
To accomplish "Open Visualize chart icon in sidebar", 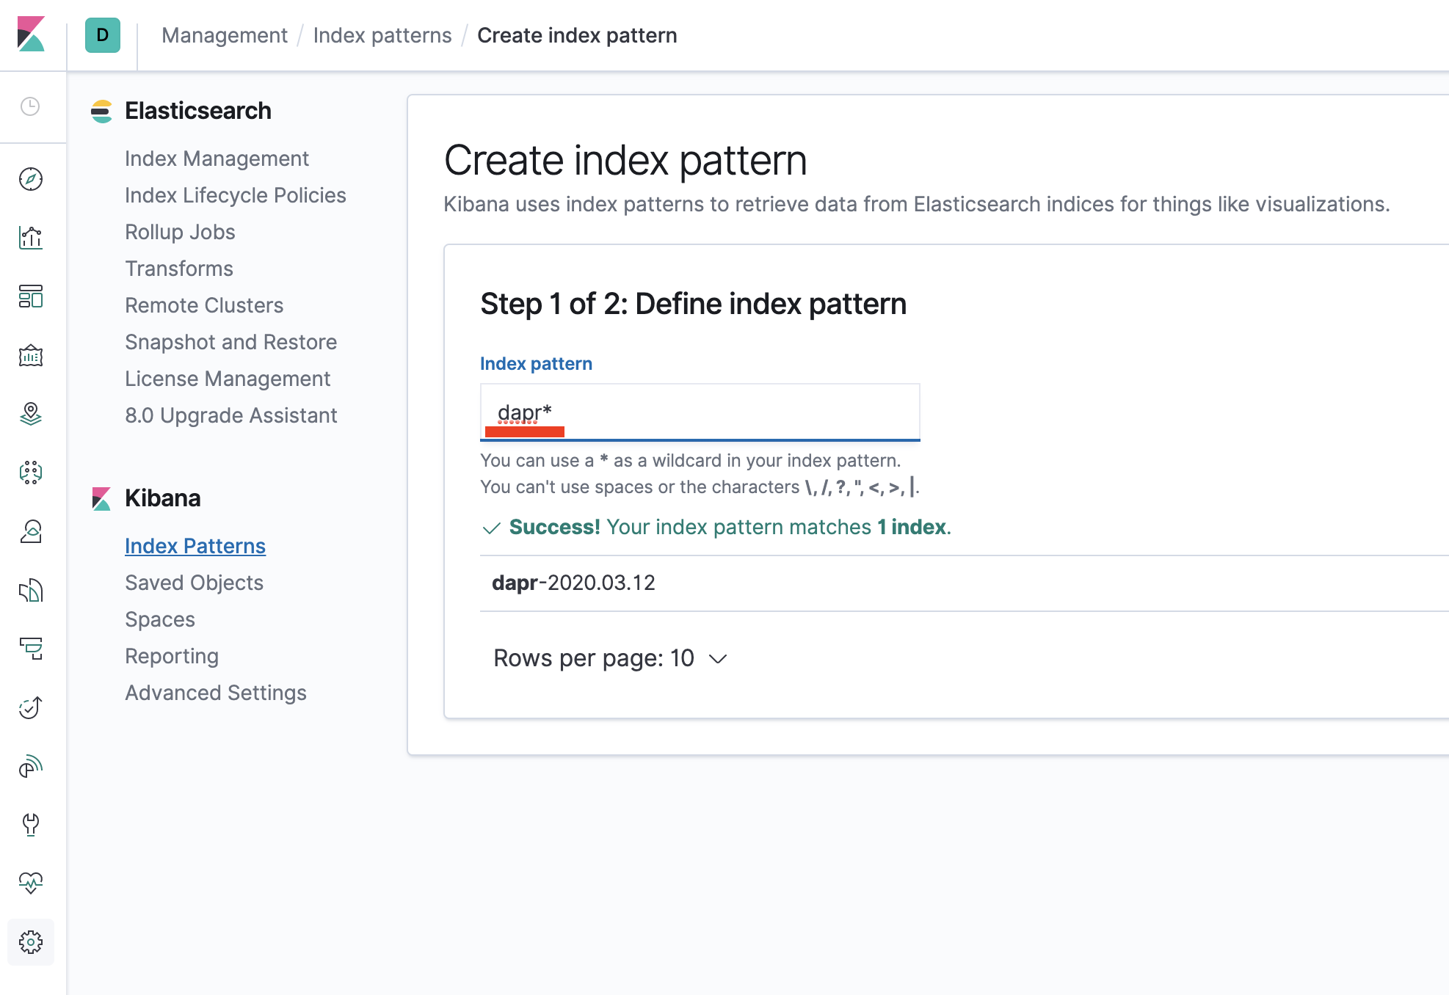I will tap(31, 238).
